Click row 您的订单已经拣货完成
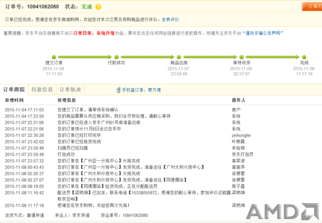This screenshot has height=223, width=322. pyautogui.click(x=79, y=141)
